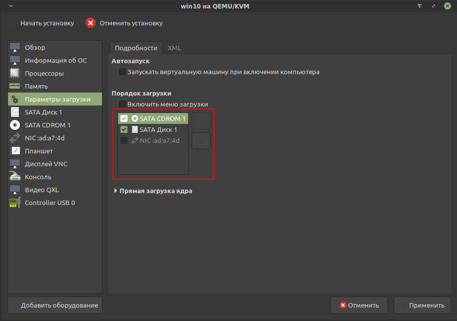Select Дисплей VNC in the hardware list

click(x=46, y=164)
